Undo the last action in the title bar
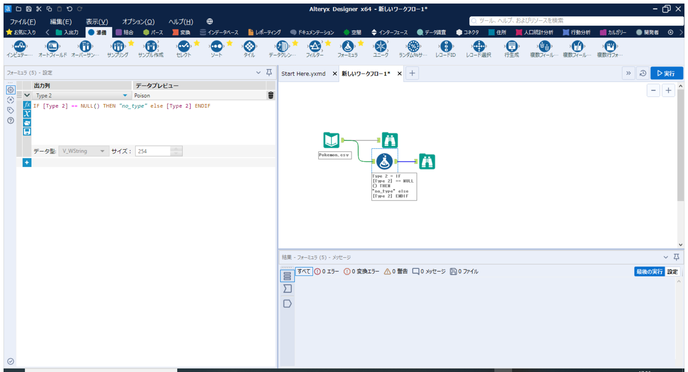The width and height of the screenshot is (688, 372). click(70, 9)
